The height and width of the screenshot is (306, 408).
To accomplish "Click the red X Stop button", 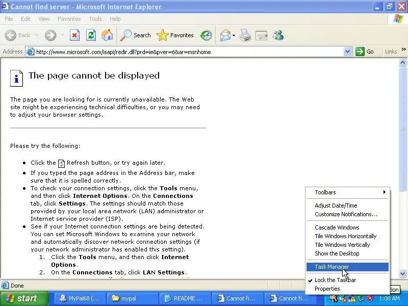I will click(74, 35).
